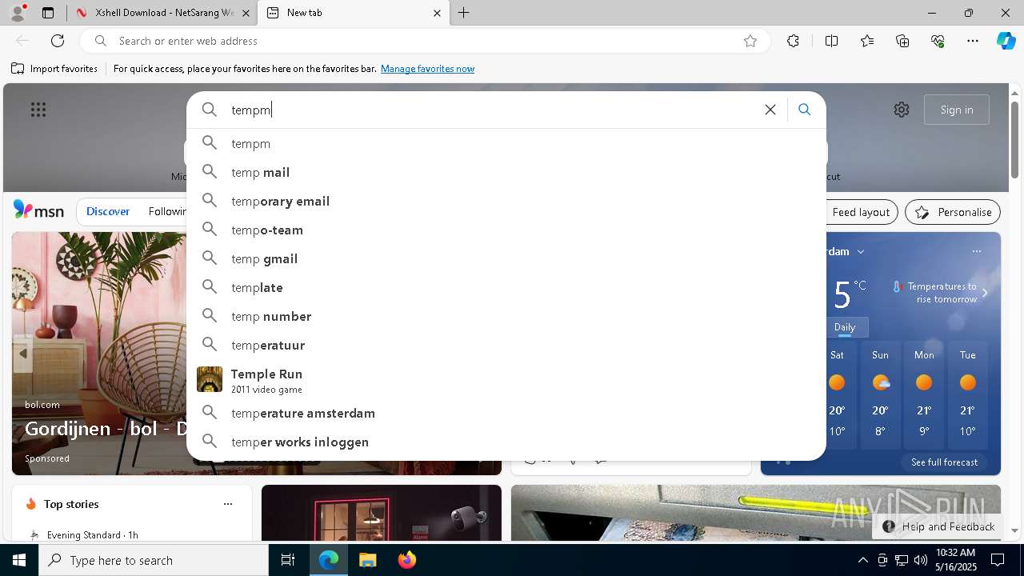
Task: Open Help and Feedback
Action: [939, 526]
